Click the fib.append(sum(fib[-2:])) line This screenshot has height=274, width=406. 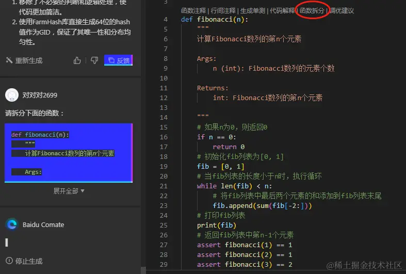click(262, 206)
